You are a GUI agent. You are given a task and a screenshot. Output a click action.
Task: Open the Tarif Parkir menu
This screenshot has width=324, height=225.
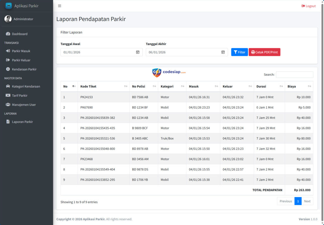pyautogui.click(x=20, y=95)
